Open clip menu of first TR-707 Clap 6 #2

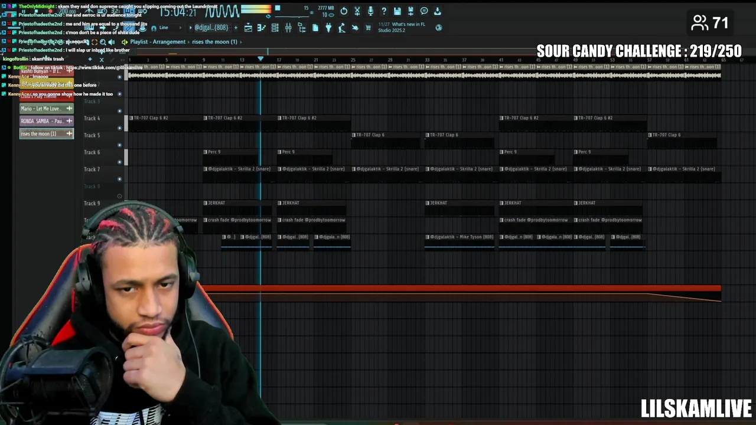[x=131, y=118]
